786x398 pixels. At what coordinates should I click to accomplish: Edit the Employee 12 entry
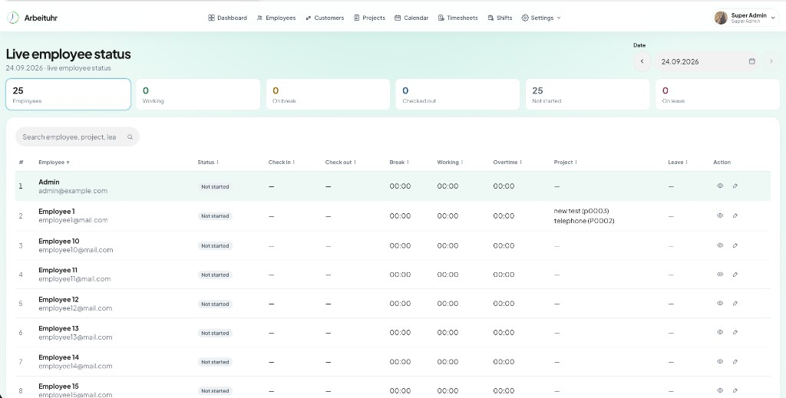coord(735,304)
